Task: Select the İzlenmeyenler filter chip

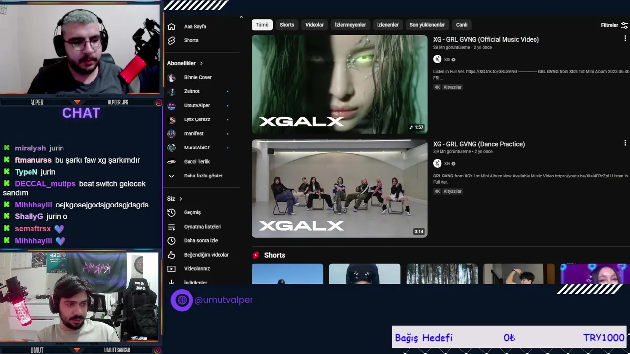Action: coord(350,25)
